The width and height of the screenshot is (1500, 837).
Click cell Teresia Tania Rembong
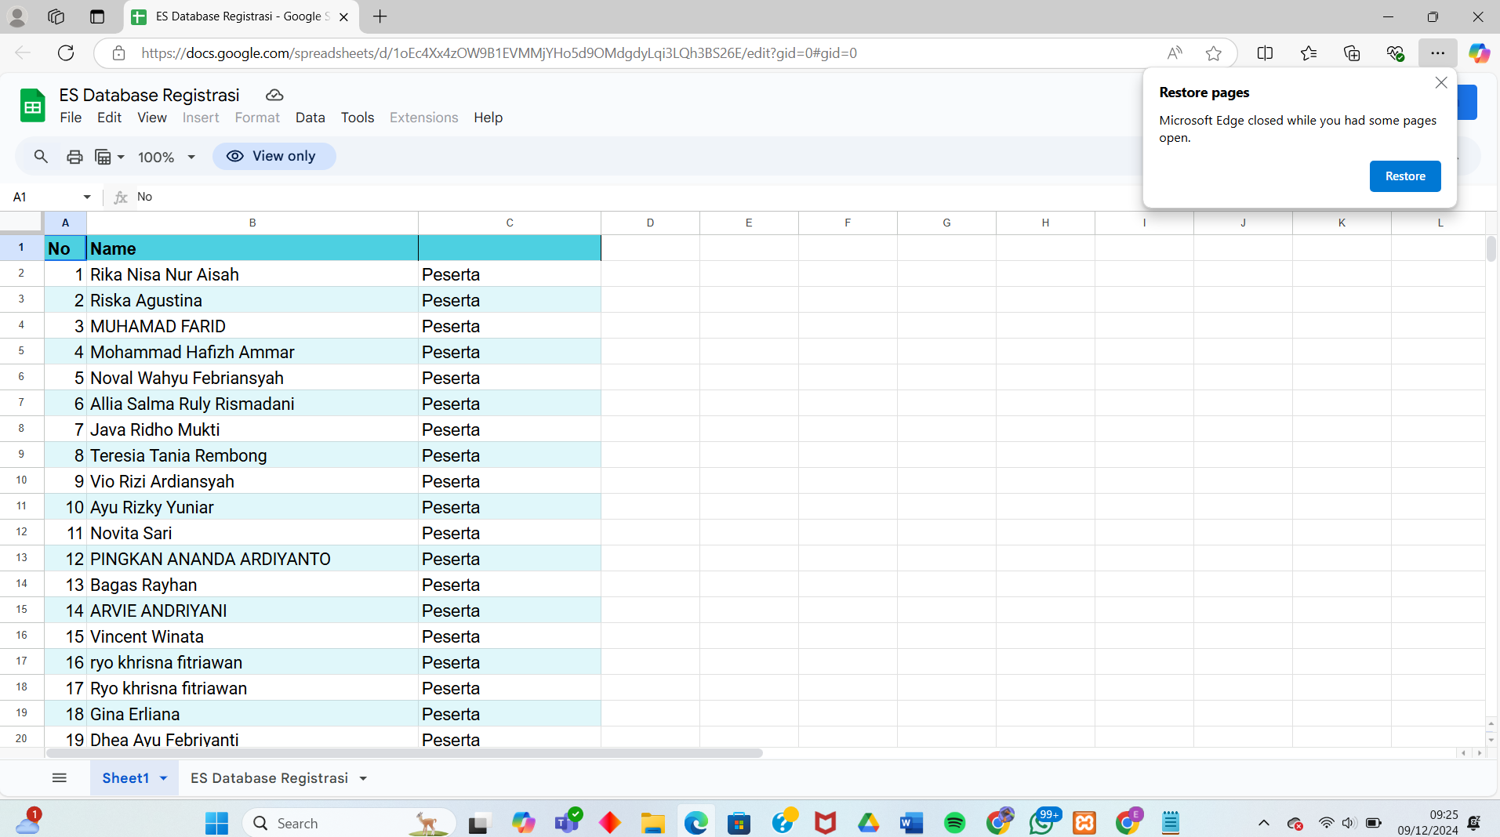click(252, 455)
